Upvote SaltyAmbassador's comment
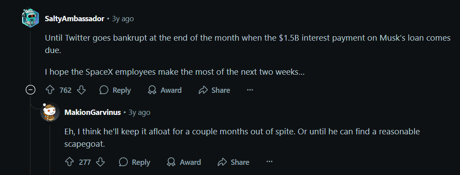Screen dimensions: 460x175 (50, 90)
